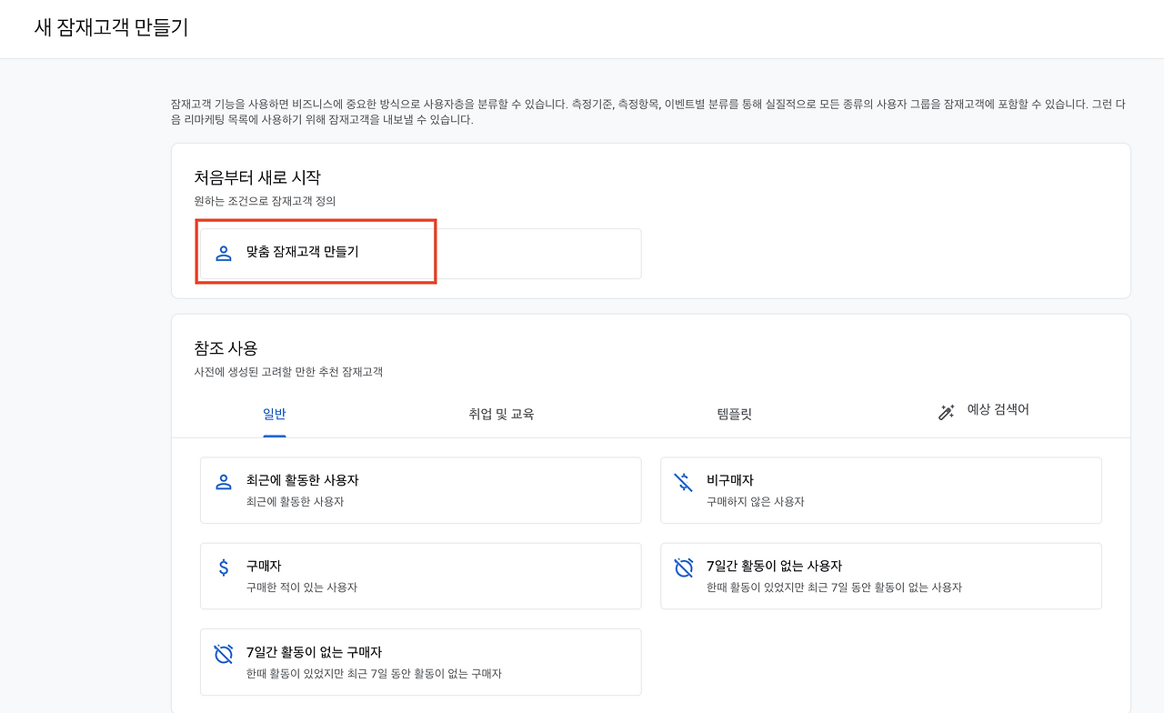Choose the 7일간 활동이 없는 구매자 card
This screenshot has width=1164, height=713.
tap(420, 661)
